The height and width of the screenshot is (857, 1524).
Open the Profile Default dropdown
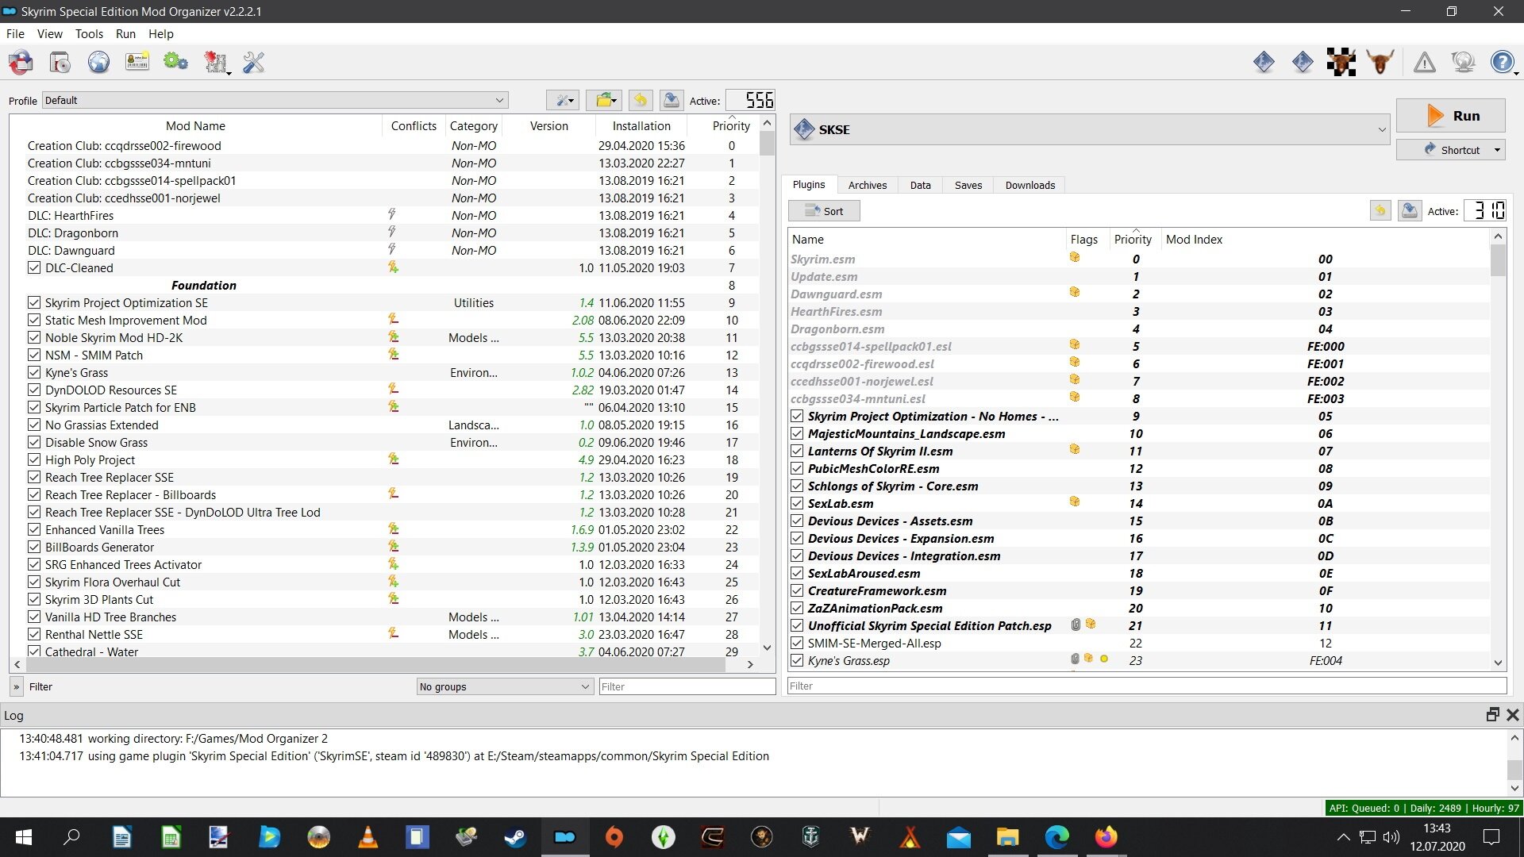275,100
